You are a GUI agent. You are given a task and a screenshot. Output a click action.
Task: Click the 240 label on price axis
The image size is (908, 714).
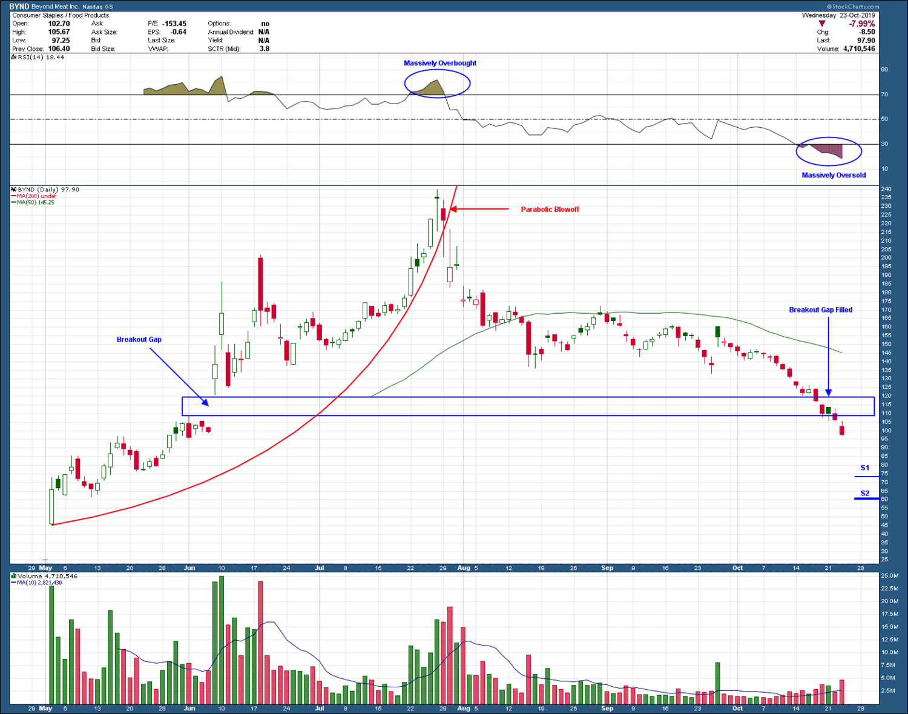[886, 189]
